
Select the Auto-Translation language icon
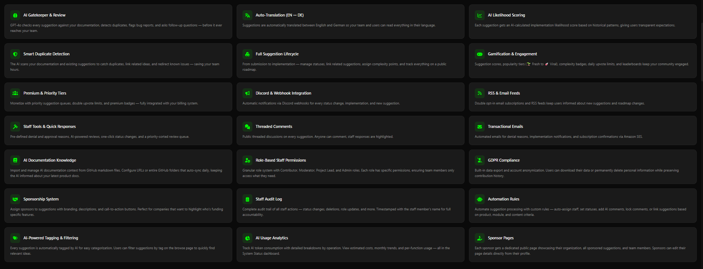247,15
